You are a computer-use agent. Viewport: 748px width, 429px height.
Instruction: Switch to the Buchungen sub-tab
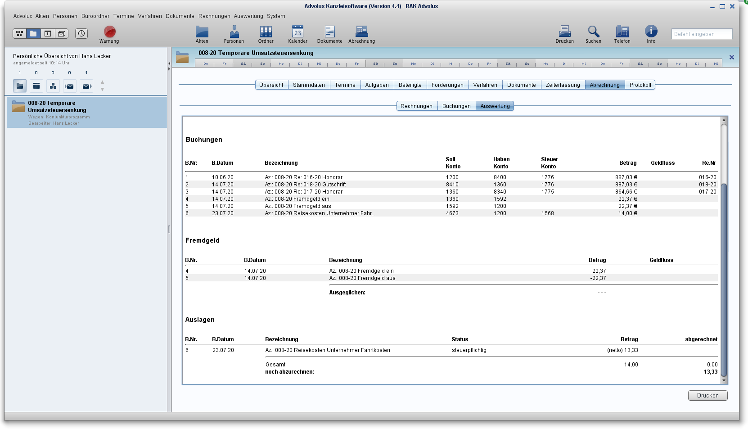click(456, 106)
